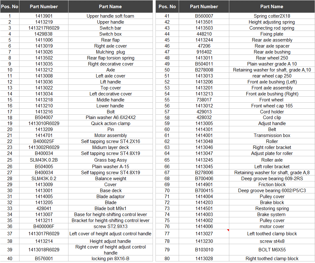
Task: Click the left Pos. No column header
Action: coord(10,6)
